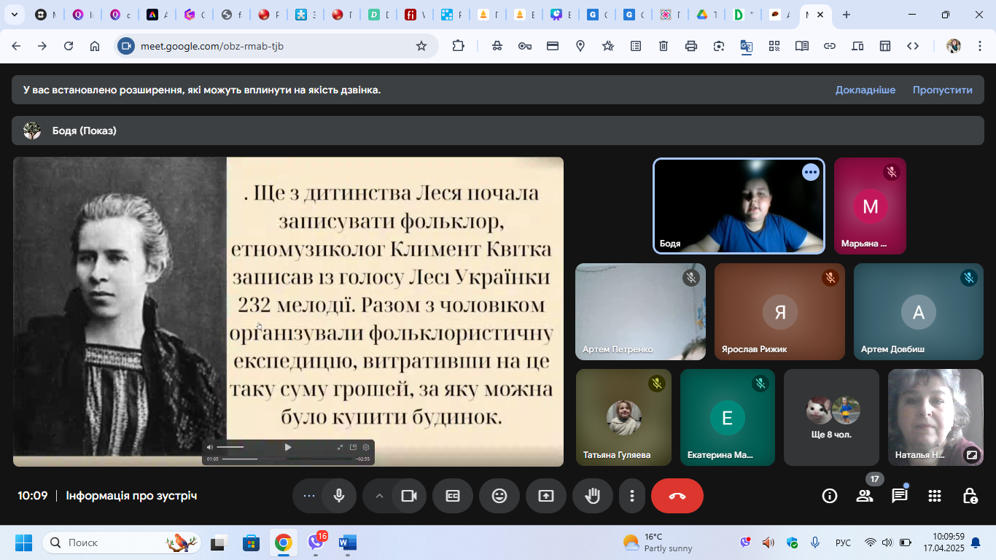Click the passwords key icon in toolbar
Image resolution: width=996 pixels, height=560 pixels.
click(525, 46)
